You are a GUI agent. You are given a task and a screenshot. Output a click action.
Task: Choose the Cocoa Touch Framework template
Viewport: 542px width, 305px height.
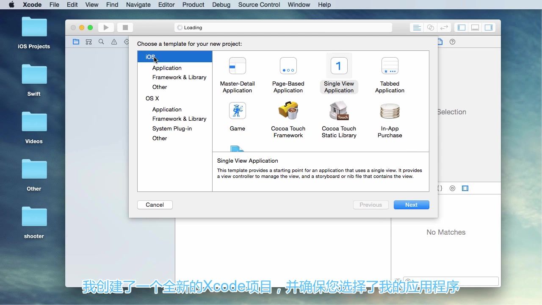point(288,120)
